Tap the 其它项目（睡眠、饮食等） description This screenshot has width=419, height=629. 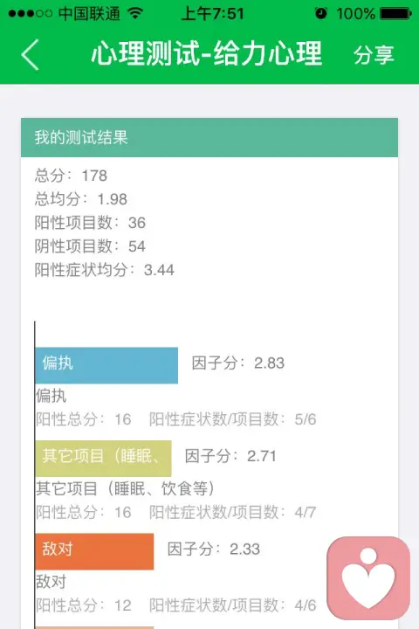click(125, 488)
